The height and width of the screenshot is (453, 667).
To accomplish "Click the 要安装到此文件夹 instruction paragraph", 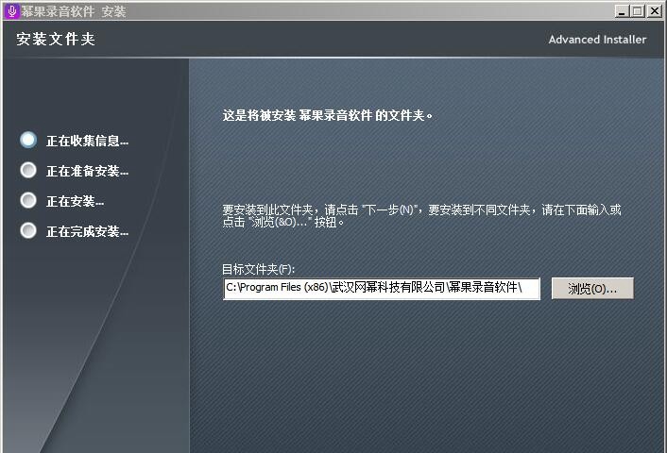I will (421, 216).
